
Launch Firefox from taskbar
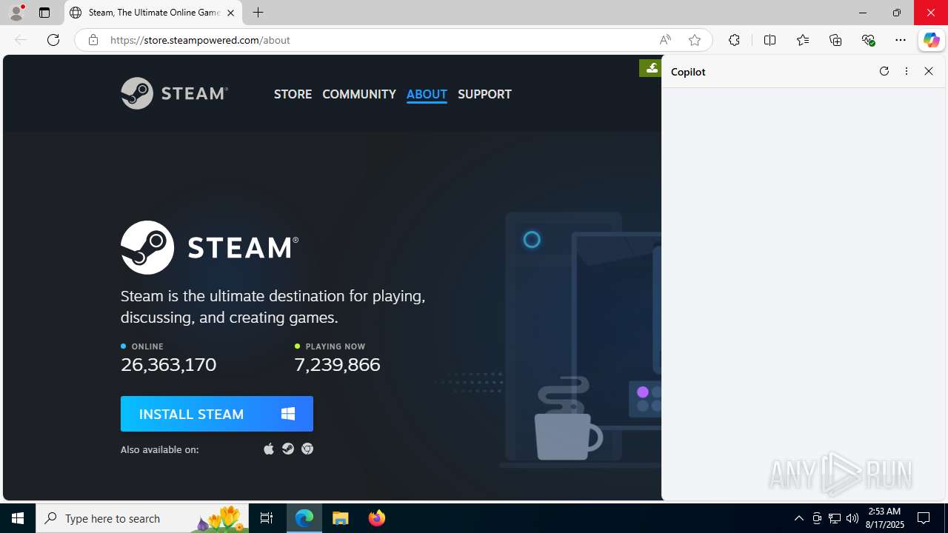tap(376, 518)
